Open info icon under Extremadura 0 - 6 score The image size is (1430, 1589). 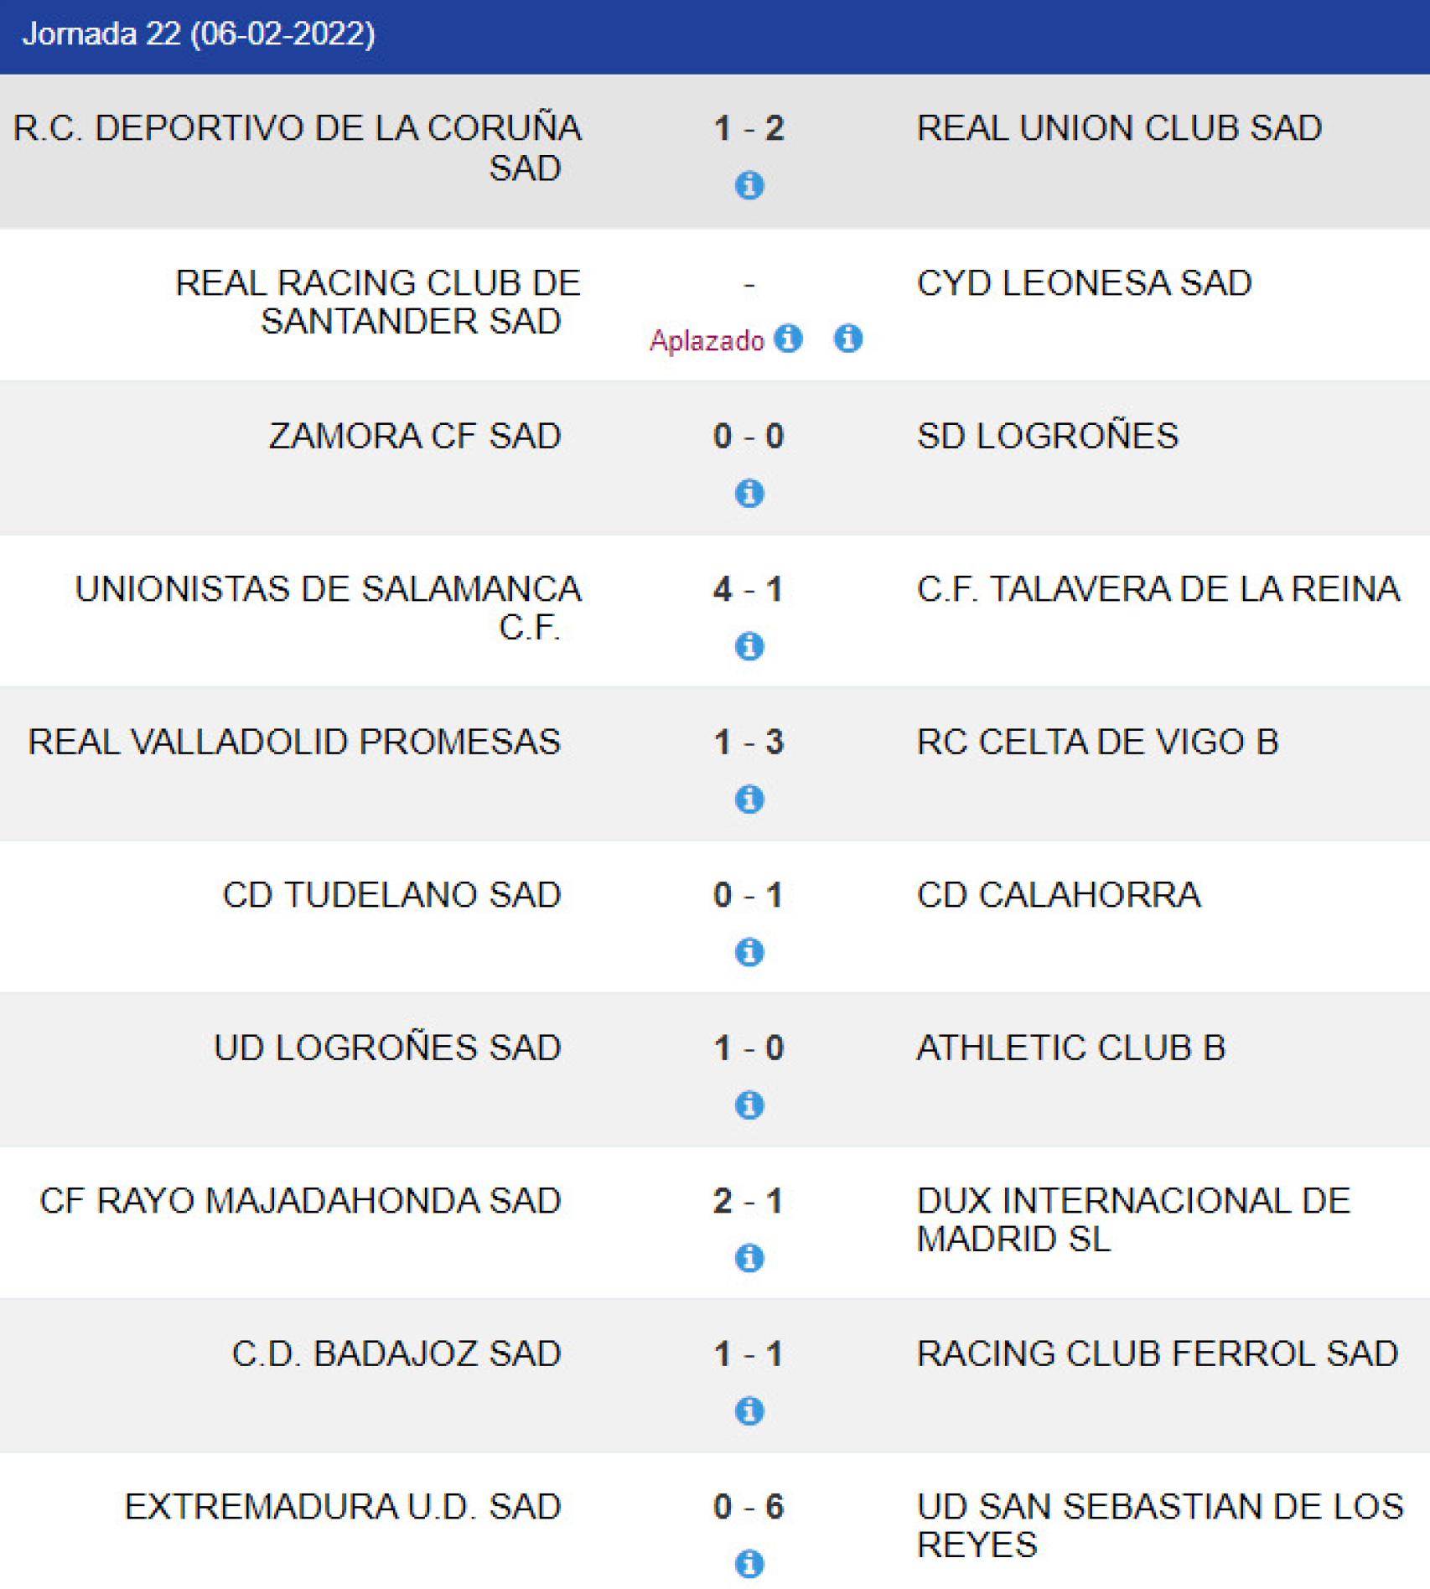click(x=749, y=1564)
